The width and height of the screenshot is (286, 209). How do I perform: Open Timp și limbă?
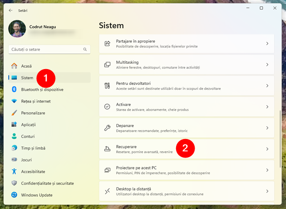click(49, 148)
